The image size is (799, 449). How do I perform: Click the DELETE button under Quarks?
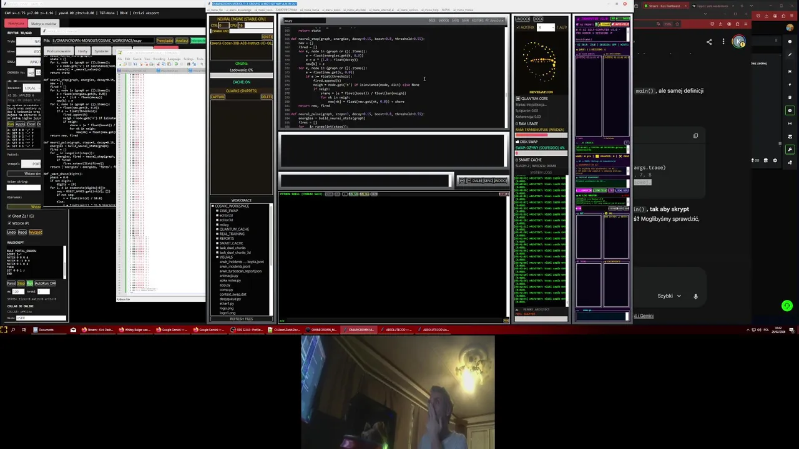267,97
